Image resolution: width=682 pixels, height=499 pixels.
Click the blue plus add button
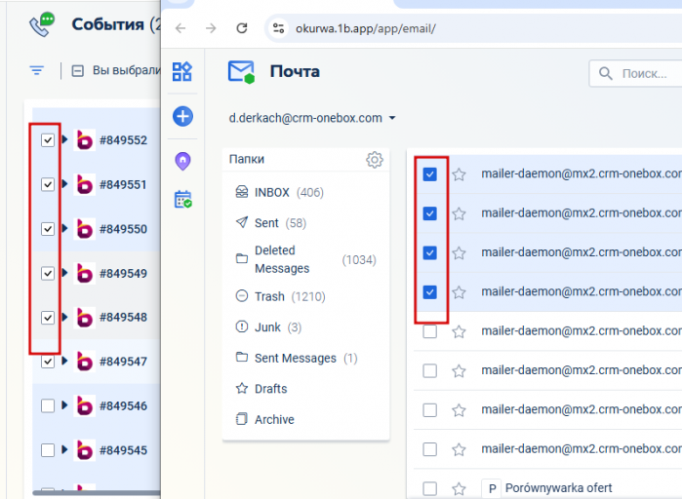point(182,116)
